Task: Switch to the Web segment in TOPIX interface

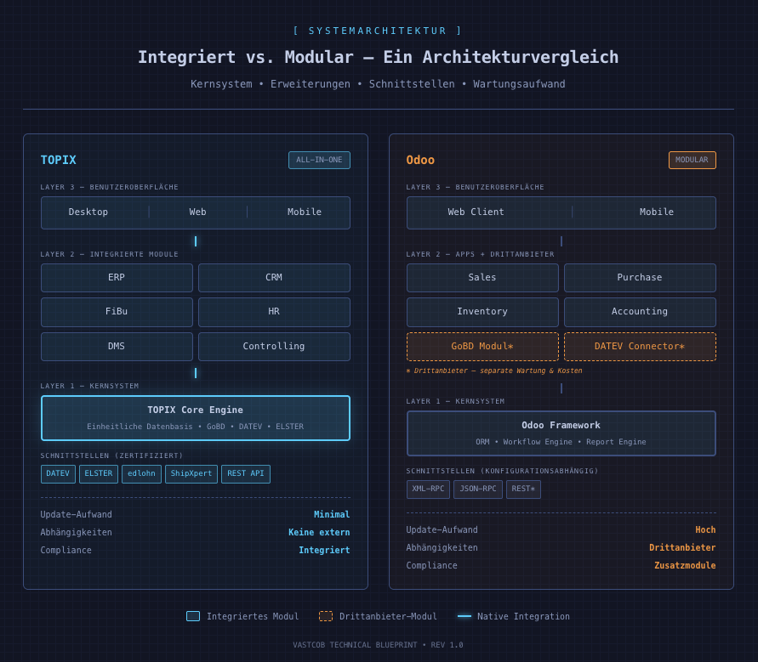Action: click(196, 212)
